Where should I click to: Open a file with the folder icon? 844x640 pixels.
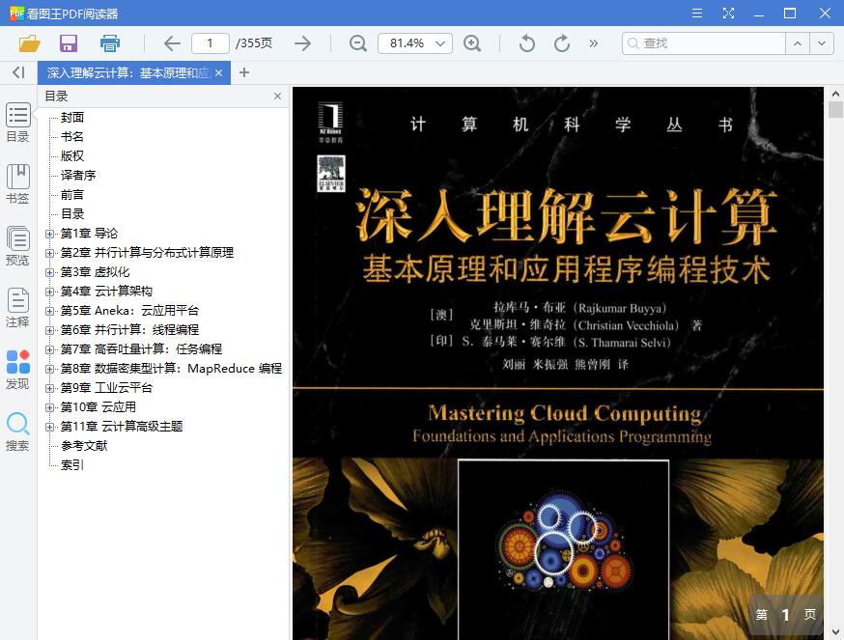tap(29, 43)
